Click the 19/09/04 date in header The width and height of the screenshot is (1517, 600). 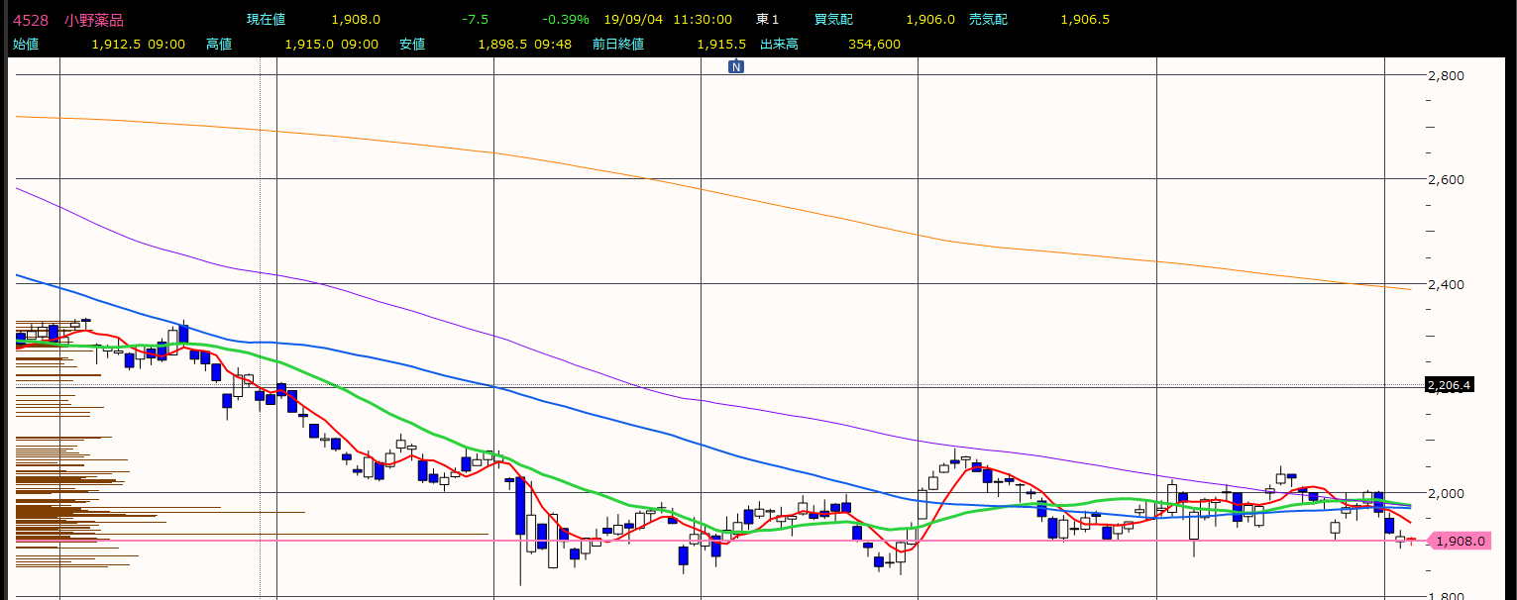coord(632,20)
